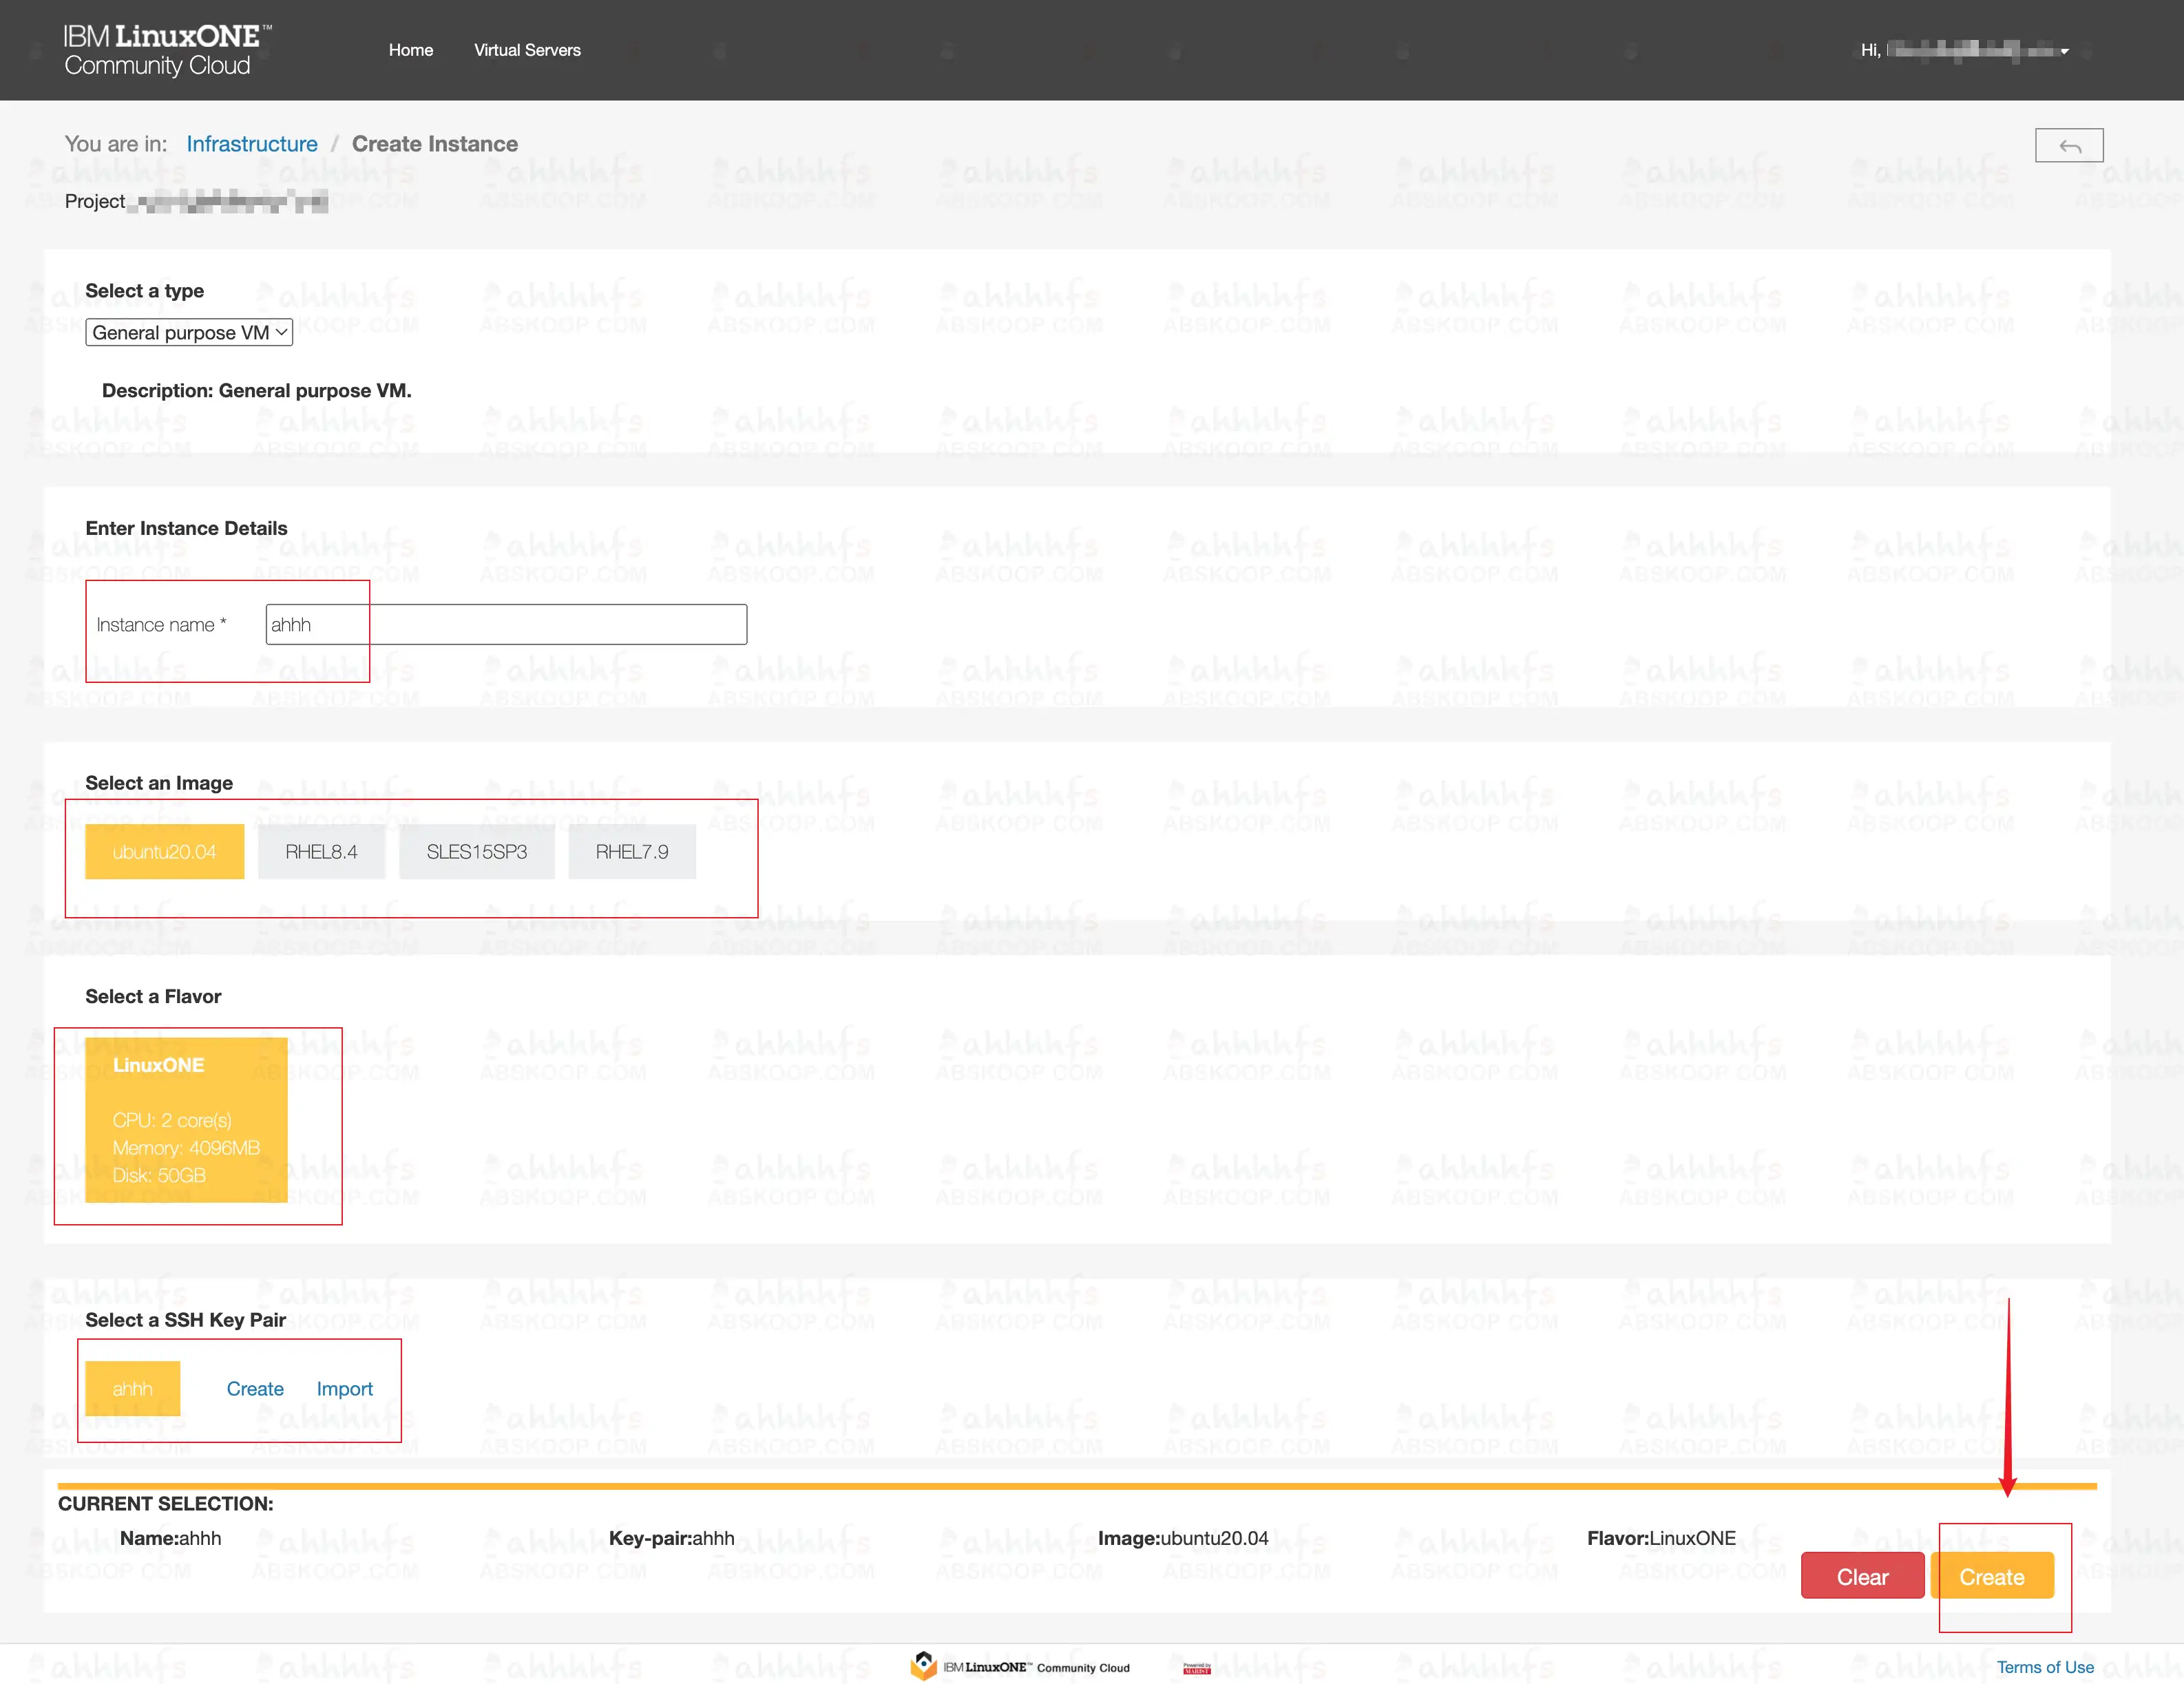Select the ahhh SSH key pair
Screen dimensions: 2184x1684
(x=132, y=1389)
